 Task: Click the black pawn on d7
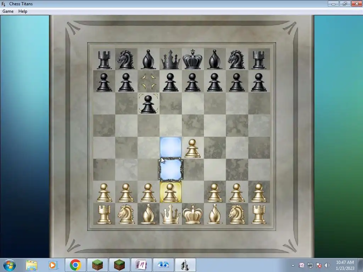171,82
